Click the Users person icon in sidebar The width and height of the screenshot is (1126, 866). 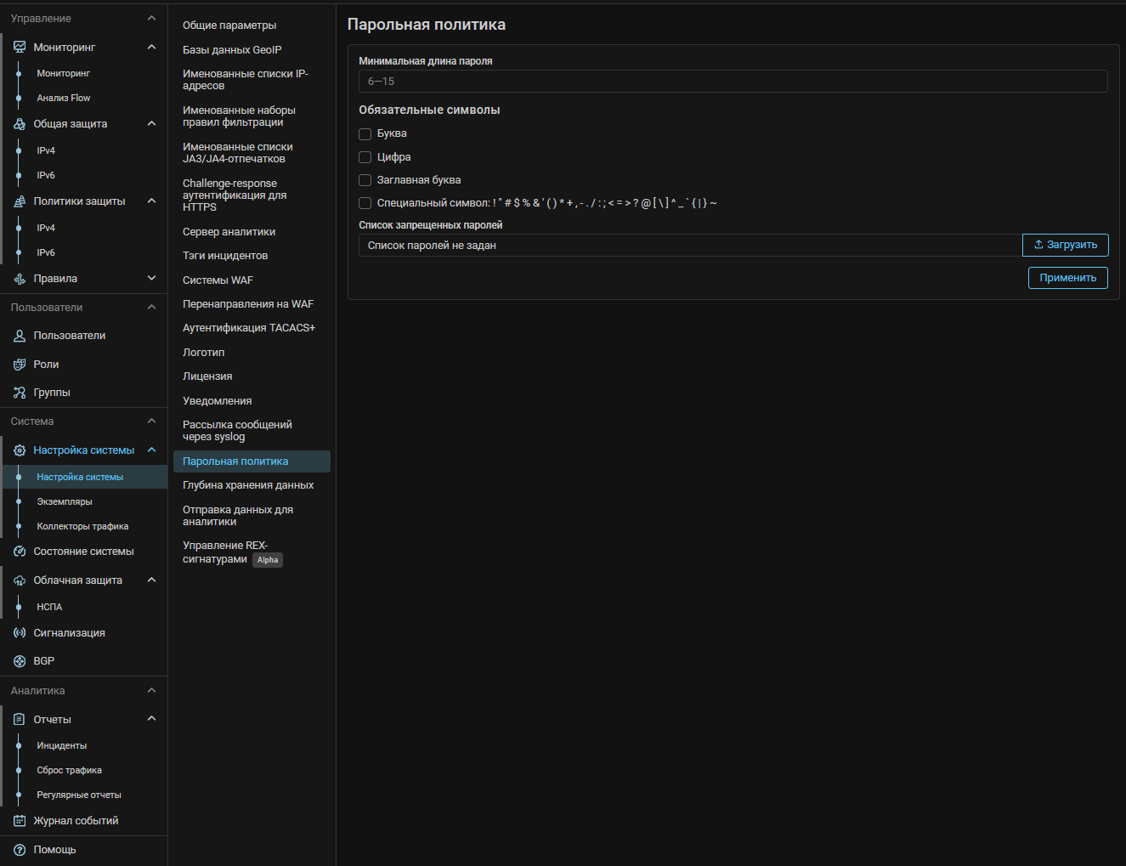coord(20,336)
